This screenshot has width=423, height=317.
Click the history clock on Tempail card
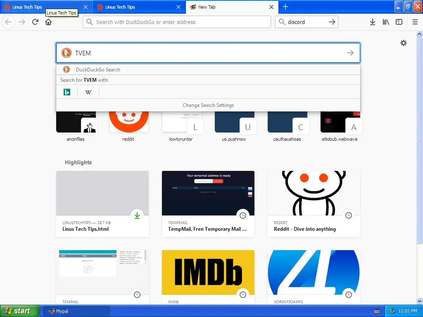tap(137, 295)
